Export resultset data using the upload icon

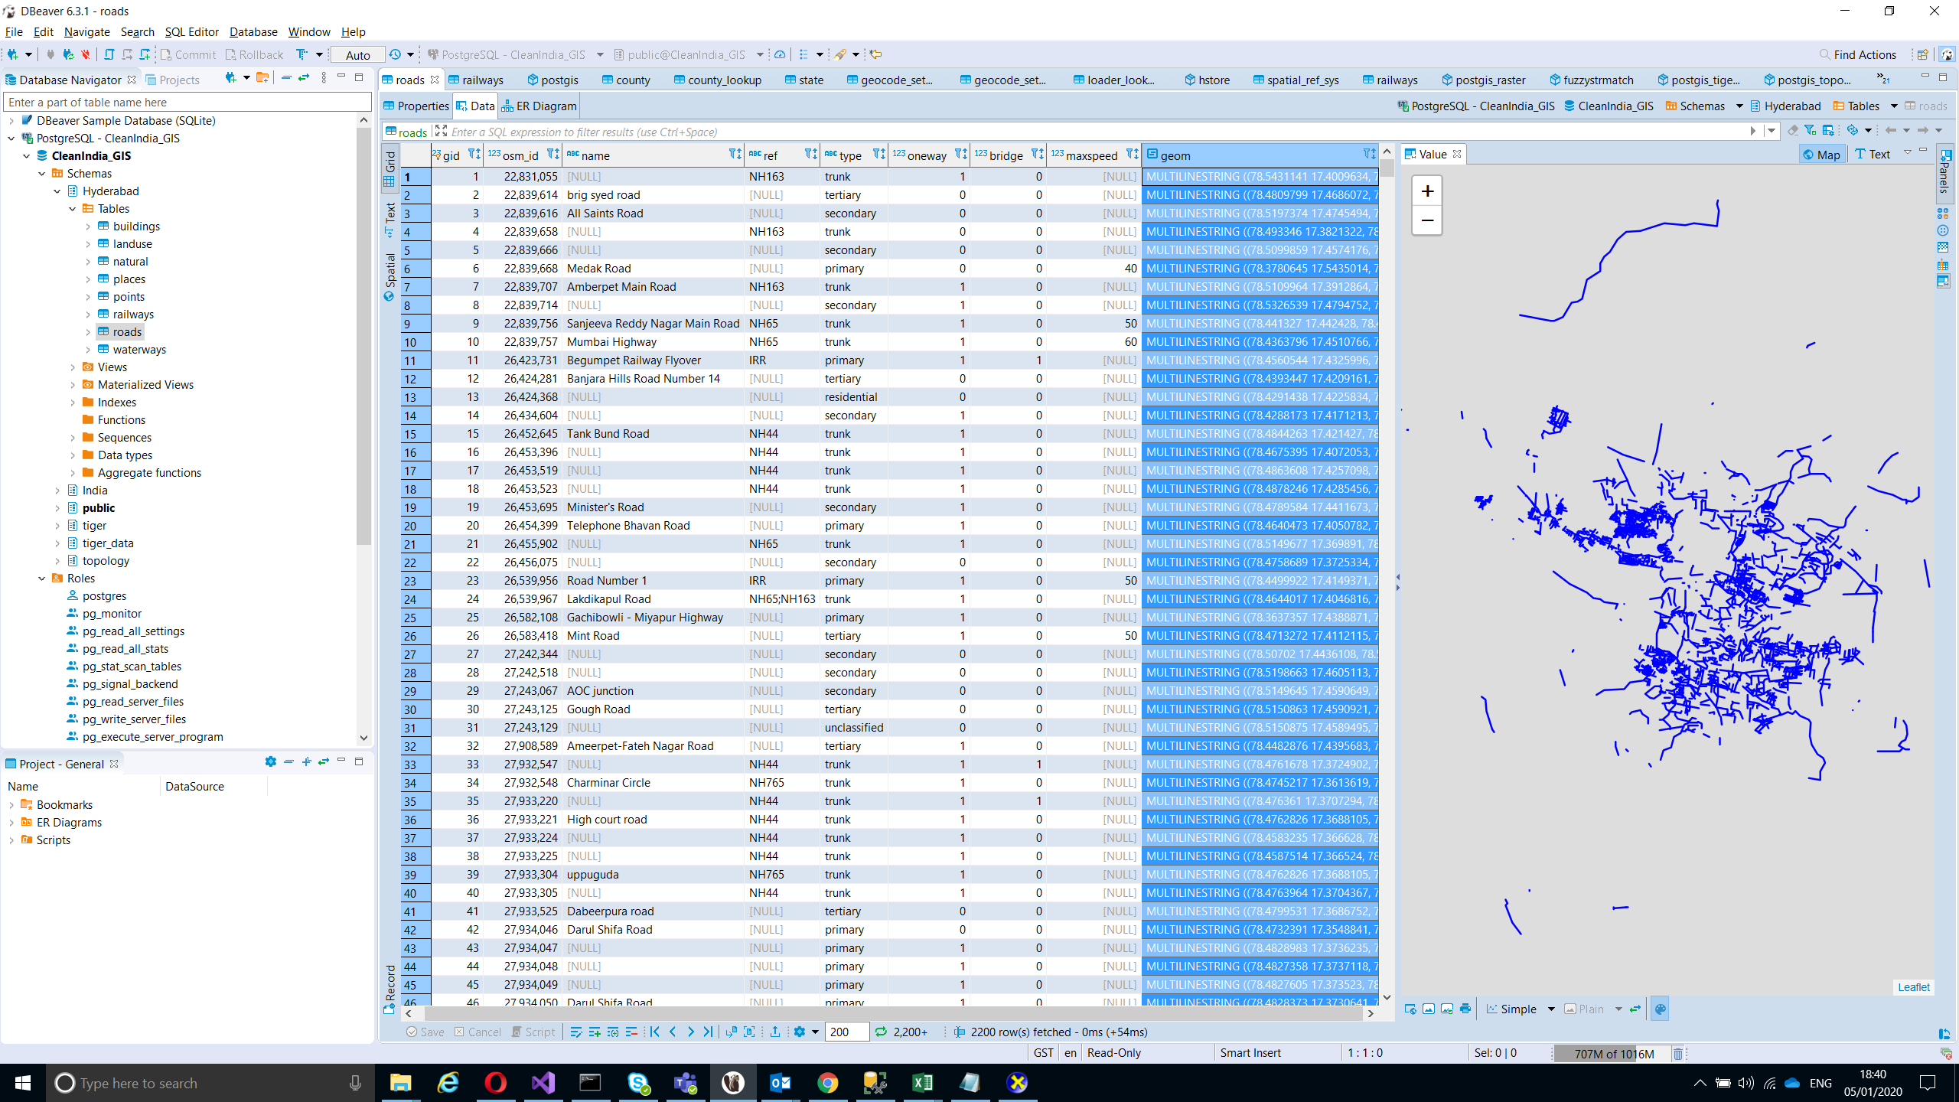(x=775, y=1032)
